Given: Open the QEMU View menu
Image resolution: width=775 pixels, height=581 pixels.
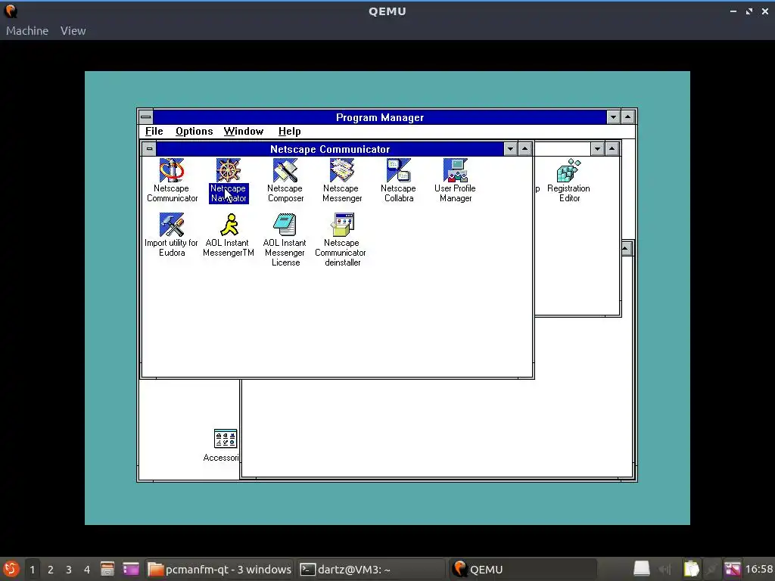Looking at the screenshot, I should coord(73,30).
